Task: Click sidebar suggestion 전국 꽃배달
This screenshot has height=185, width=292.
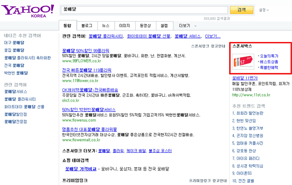Action: [x=14, y=66]
